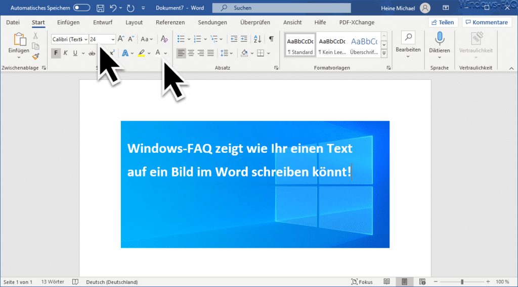Viewport: 518px width, 287px height.
Task: Decrease paragraph indent
Action: 234,39
